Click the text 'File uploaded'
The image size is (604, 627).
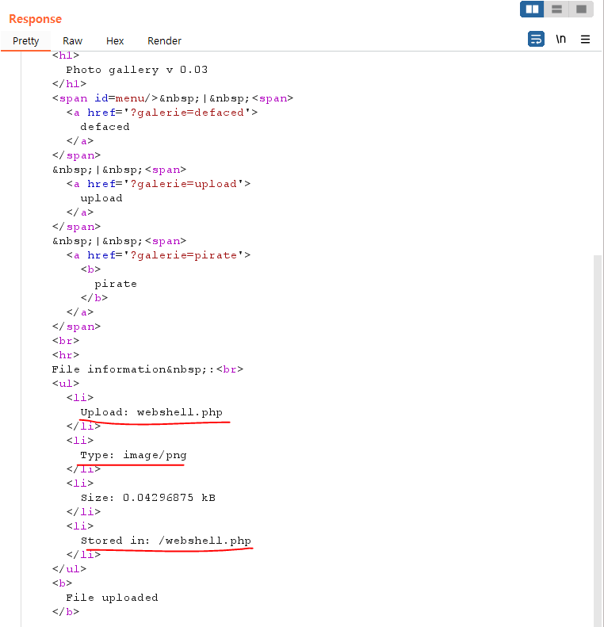coord(112,598)
